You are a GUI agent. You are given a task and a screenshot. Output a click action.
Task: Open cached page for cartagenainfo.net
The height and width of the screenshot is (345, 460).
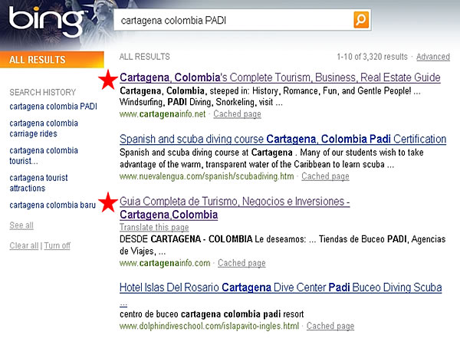pyautogui.click(x=237, y=114)
